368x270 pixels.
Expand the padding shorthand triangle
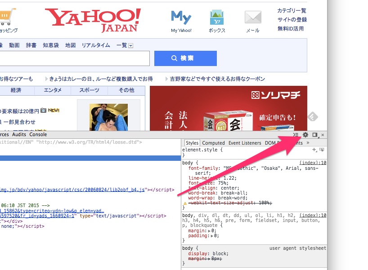coord(212,236)
